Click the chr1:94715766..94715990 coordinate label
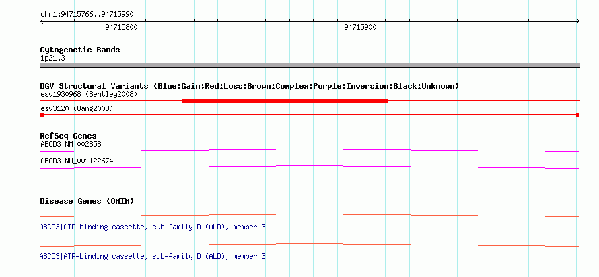Viewport: 599px width, 277px height. coord(87,15)
